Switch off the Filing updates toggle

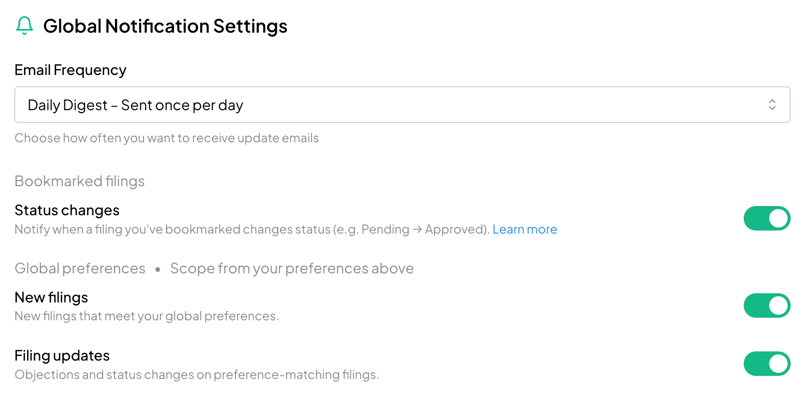[x=767, y=364]
